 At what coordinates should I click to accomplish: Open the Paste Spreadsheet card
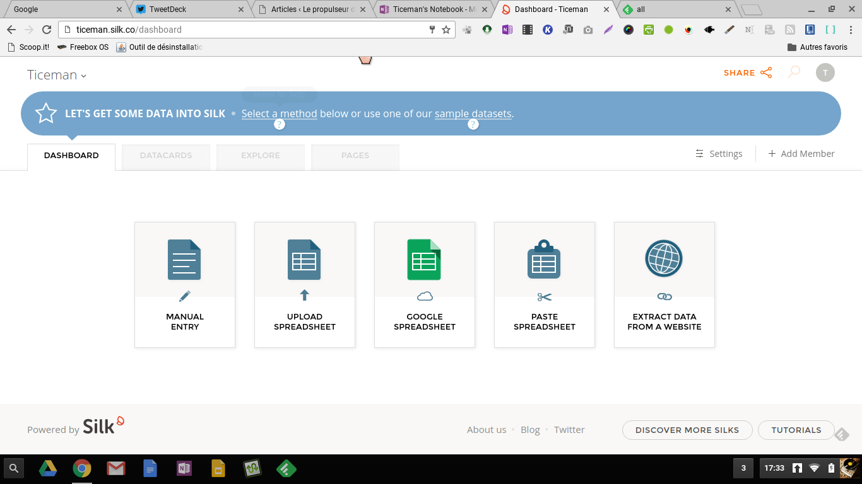(x=545, y=284)
